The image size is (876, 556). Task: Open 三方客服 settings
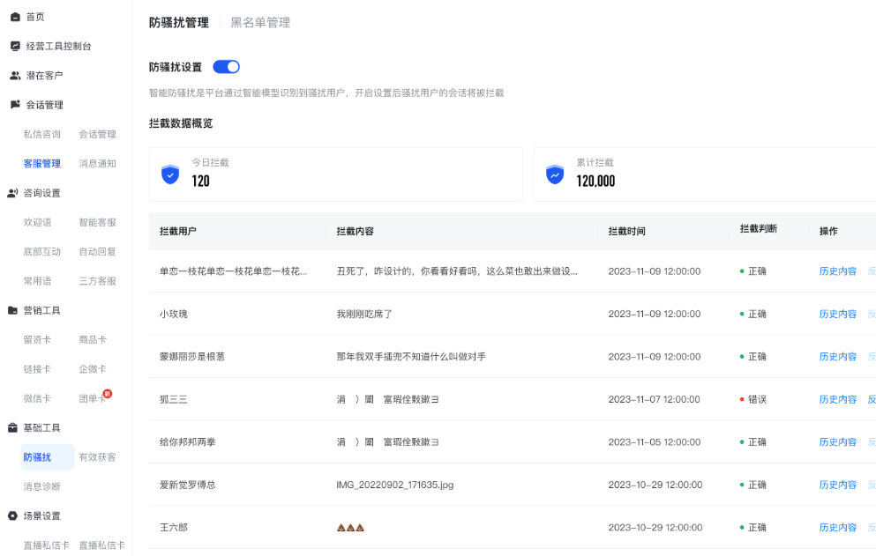click(x=97, y=281)
